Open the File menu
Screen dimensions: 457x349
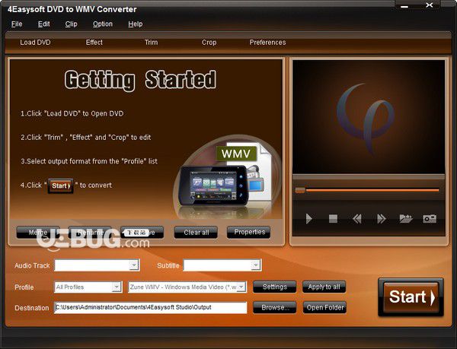point(17,24)
